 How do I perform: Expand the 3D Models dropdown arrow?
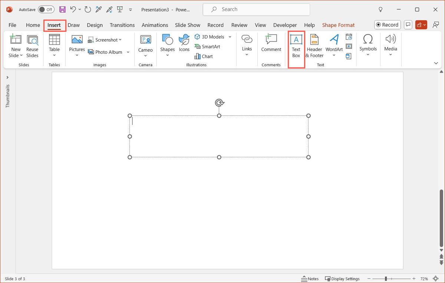tap(230, 37)
